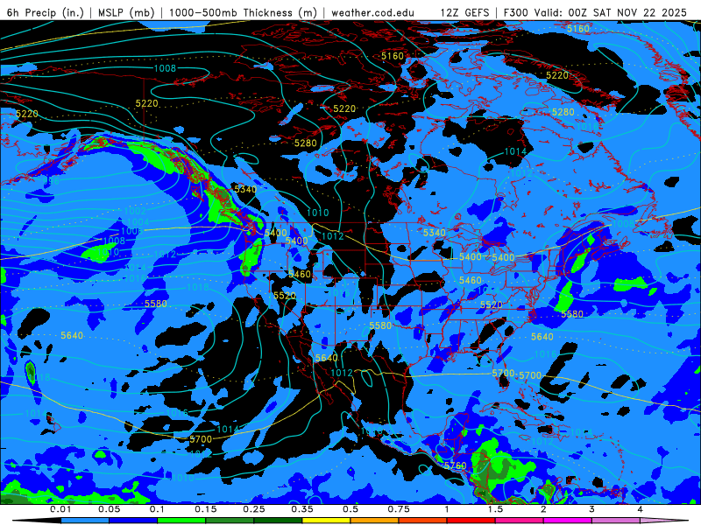
Task: Pick the yellow 0.35–0.5 legend swatch
Action: click(326, 521)
